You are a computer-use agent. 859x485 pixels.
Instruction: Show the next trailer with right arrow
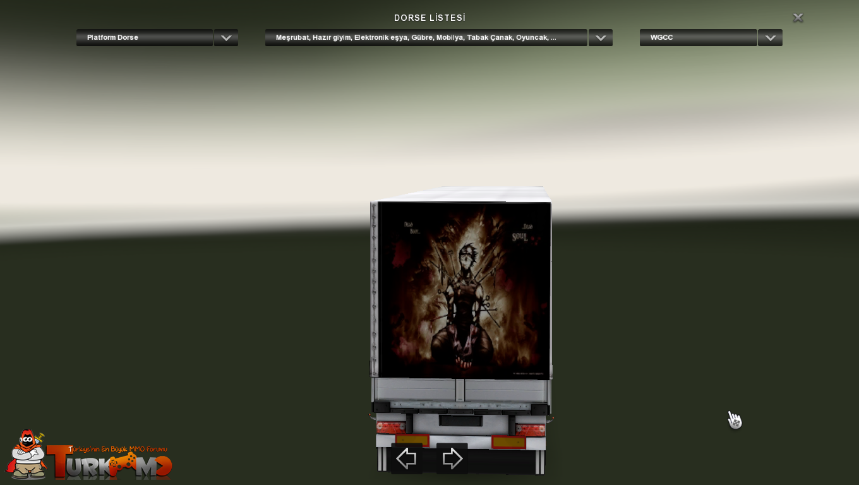click(x=452, y=458)
